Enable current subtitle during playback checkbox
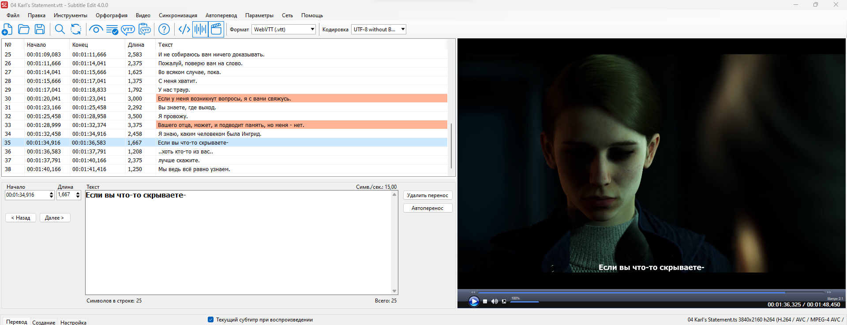 [210, 320]
